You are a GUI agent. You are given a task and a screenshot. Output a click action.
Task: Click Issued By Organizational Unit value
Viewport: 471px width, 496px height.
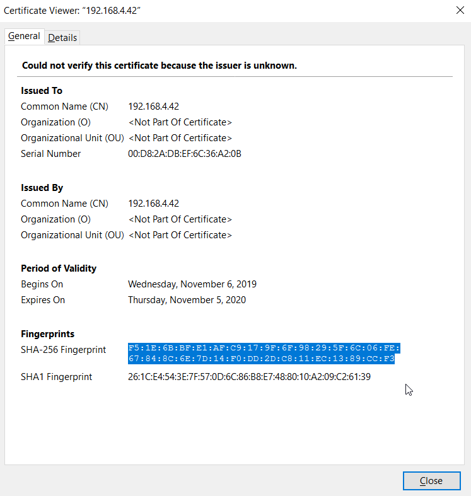coord(180,235)
